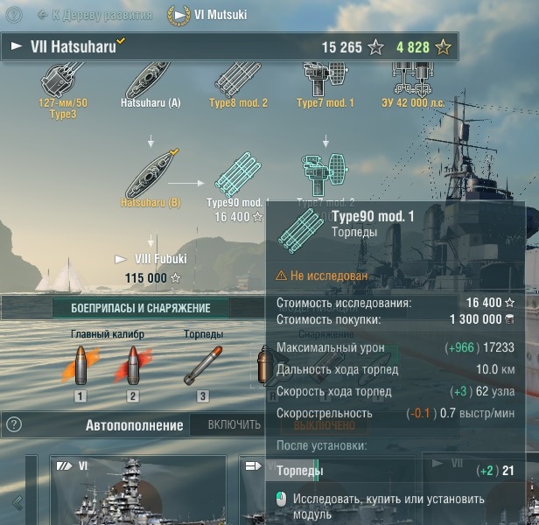Open the Автопополнение help icon

coord(14,424)
